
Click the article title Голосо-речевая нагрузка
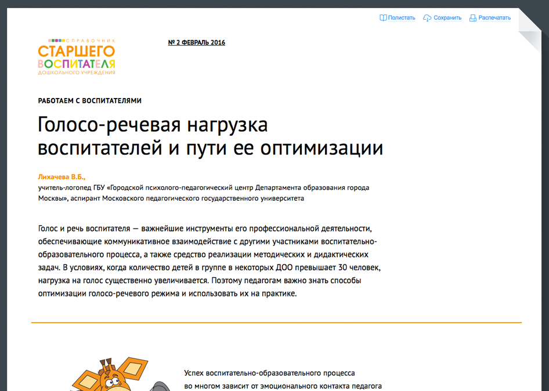click(210, 136)
